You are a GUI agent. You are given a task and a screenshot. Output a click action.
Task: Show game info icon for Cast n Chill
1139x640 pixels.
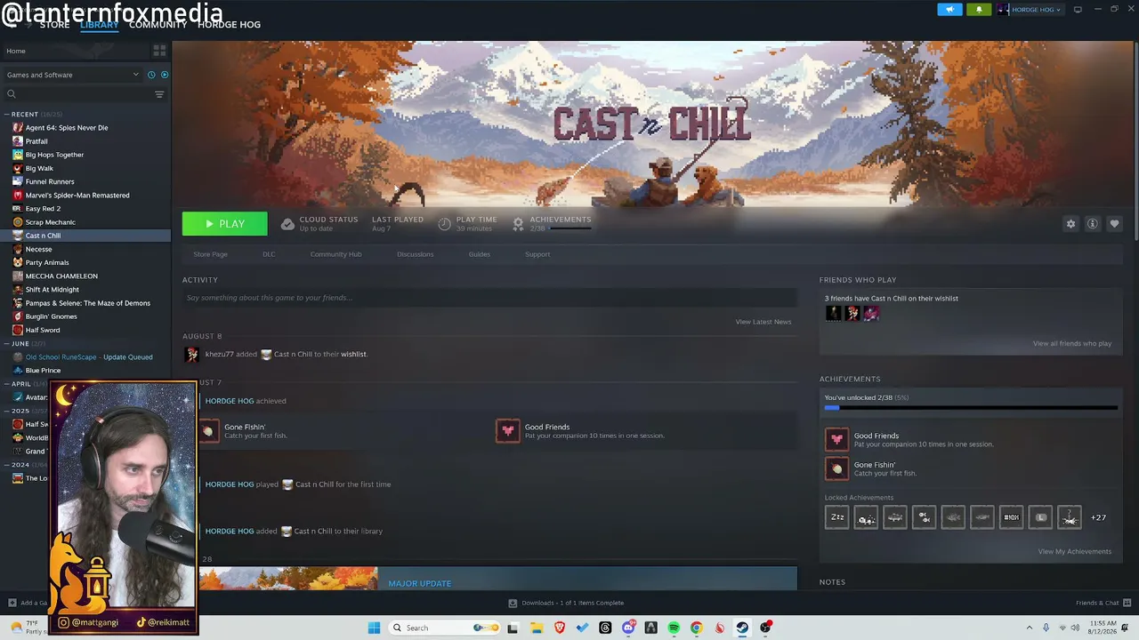1093,224
